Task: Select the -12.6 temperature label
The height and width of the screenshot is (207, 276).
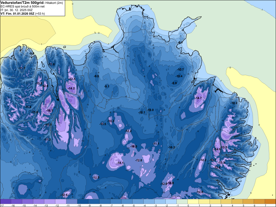Action: tap(45, 86)
